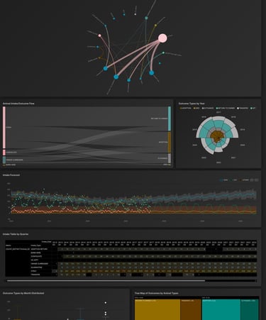Image resolution: width=266 pixels, height=320 pixels.
Task: Select the pink STRAY node in flow diagram
Action: (x=4, y=128)
